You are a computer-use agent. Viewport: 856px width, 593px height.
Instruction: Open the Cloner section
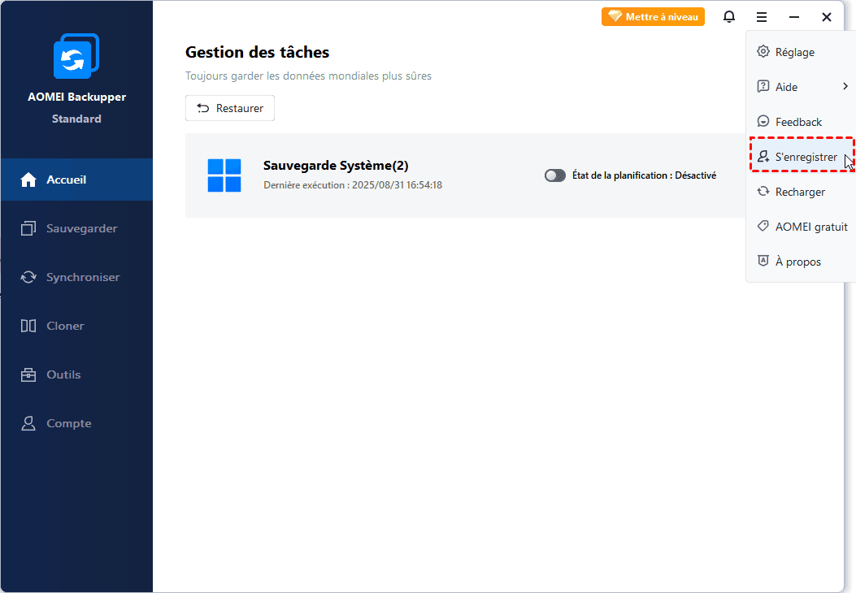[76, 326]
